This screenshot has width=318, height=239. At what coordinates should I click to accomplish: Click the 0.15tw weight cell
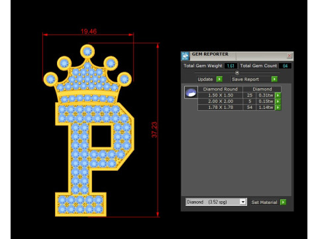(x=266, y=102)
